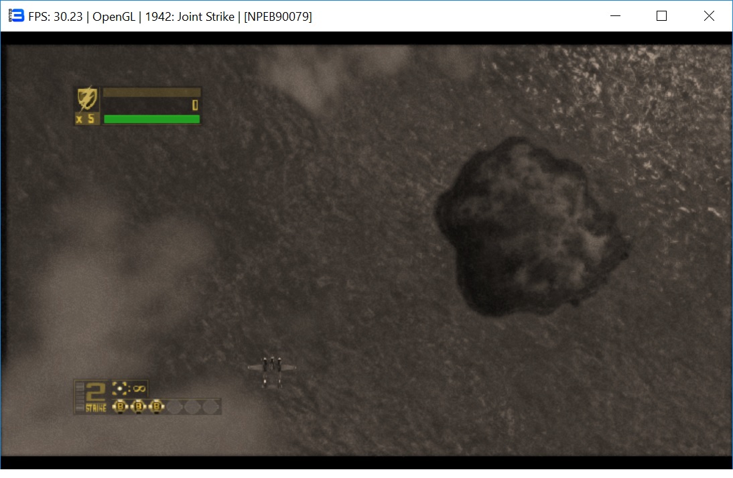Maximize the RPCS3 game window

[x=661, y=16]
